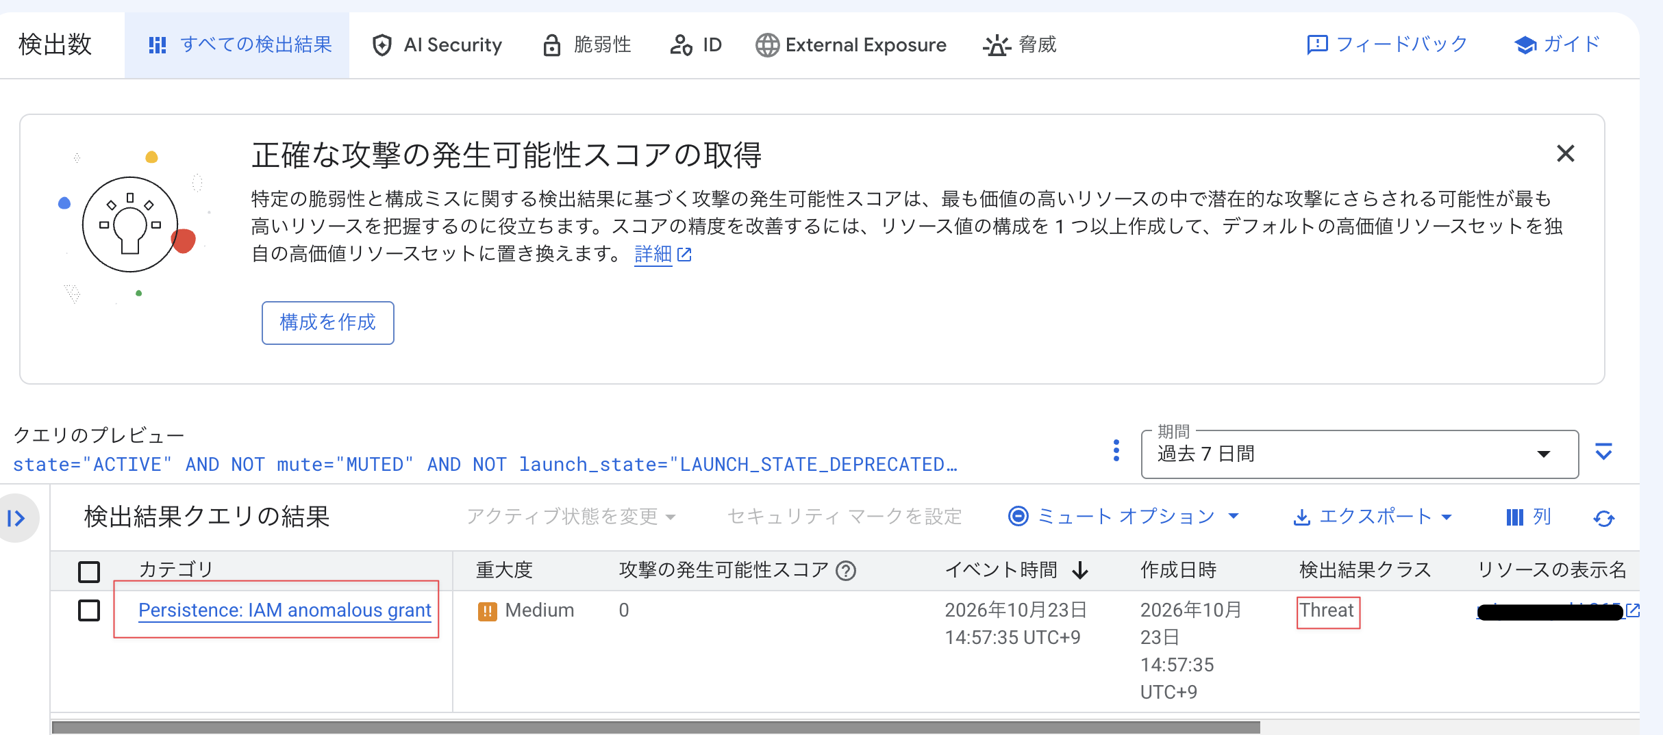The image size is (1663, 735).
Task: Open the すべての検出結果 tab
Action: pyautogui.click(x=237, y=45)
